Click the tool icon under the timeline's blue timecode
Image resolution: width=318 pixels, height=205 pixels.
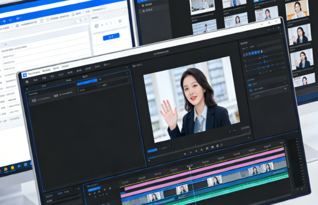[90, 195]
